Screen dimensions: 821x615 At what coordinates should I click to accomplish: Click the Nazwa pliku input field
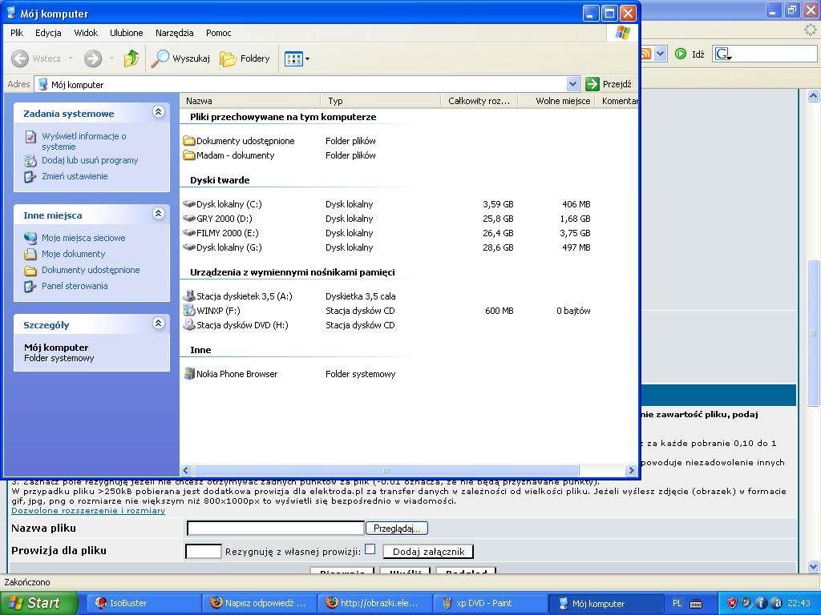276,529
